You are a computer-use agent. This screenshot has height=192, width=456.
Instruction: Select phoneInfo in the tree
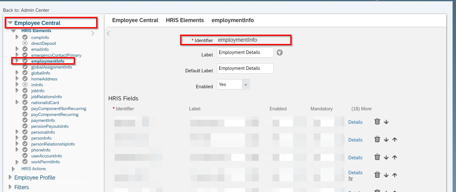(41, 150)
